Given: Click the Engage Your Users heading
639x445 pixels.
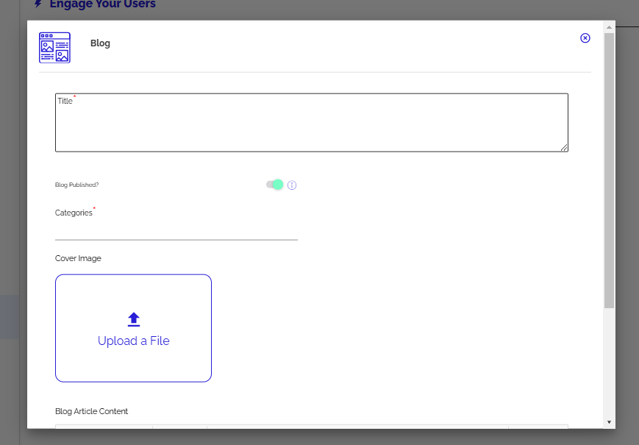Looking at the screenshot, I should (102, 4).
